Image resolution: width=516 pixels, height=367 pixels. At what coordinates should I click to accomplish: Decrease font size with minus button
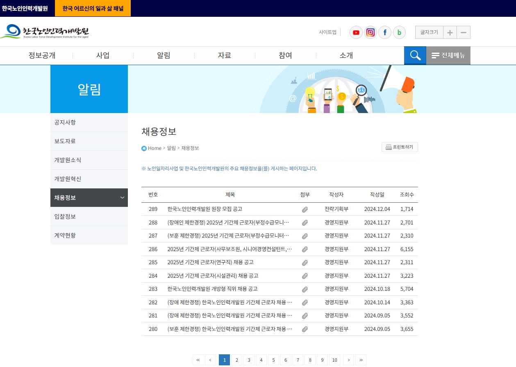pyautogui.click(x=464, y=32)
